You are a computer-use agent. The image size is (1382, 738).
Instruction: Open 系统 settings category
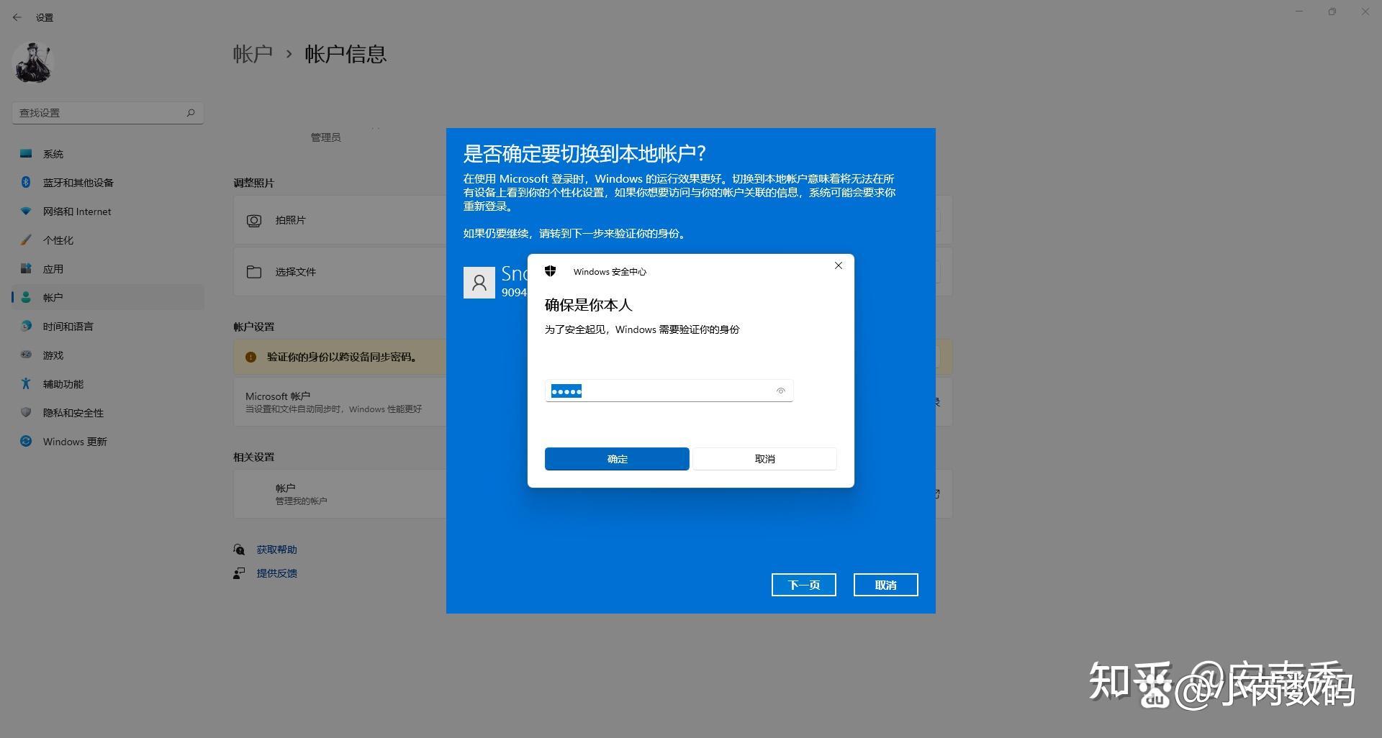pyautogui.click(x=108, y=154)
